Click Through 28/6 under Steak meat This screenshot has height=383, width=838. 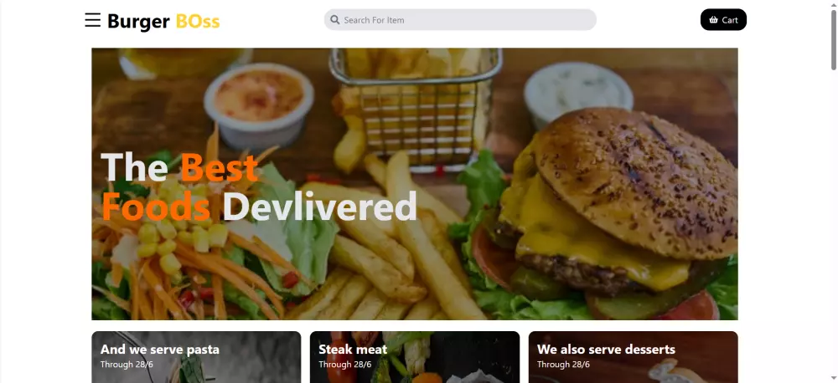(344, 365)
